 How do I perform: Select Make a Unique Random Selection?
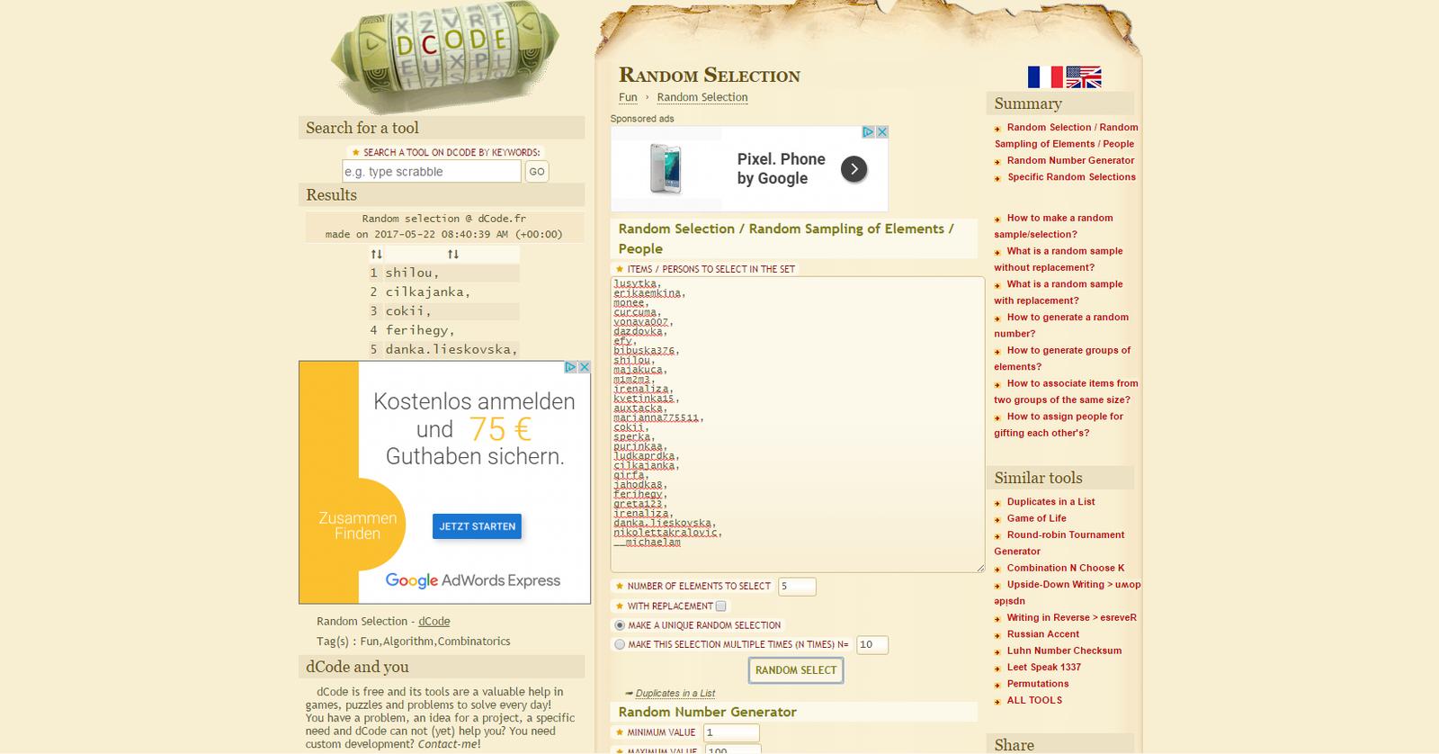pyautogui.click(x=619, y=625)
